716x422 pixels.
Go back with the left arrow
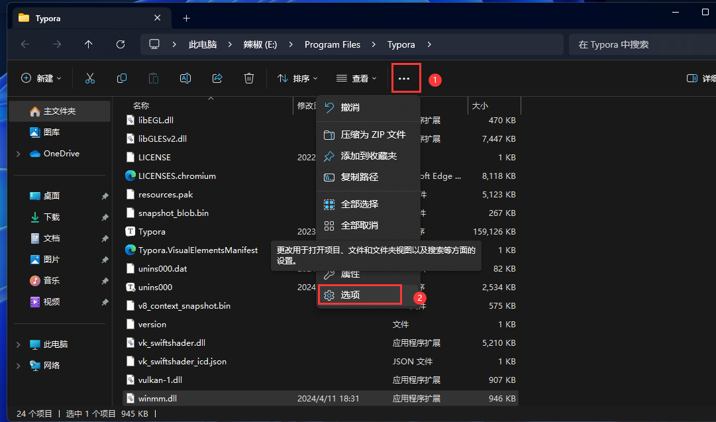point(25,44)
